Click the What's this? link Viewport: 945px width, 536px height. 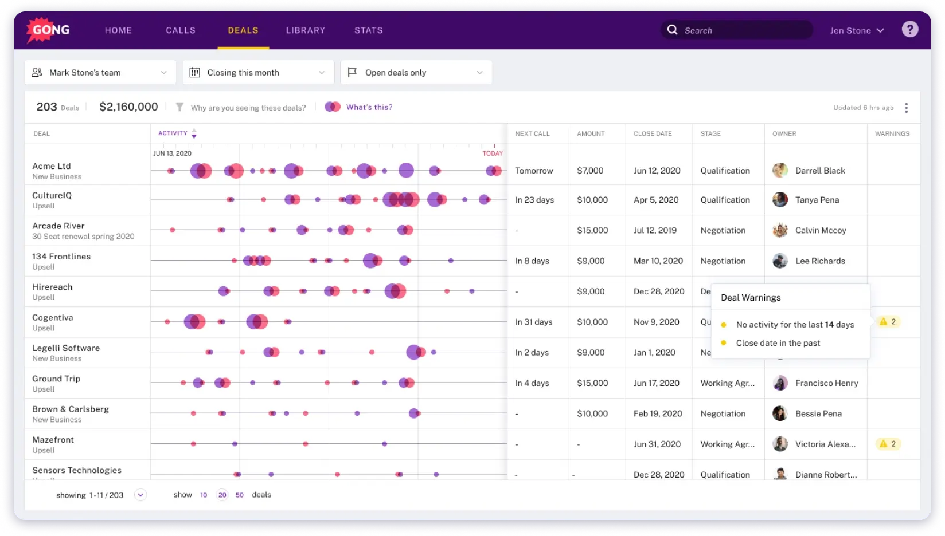click(369, 107)
